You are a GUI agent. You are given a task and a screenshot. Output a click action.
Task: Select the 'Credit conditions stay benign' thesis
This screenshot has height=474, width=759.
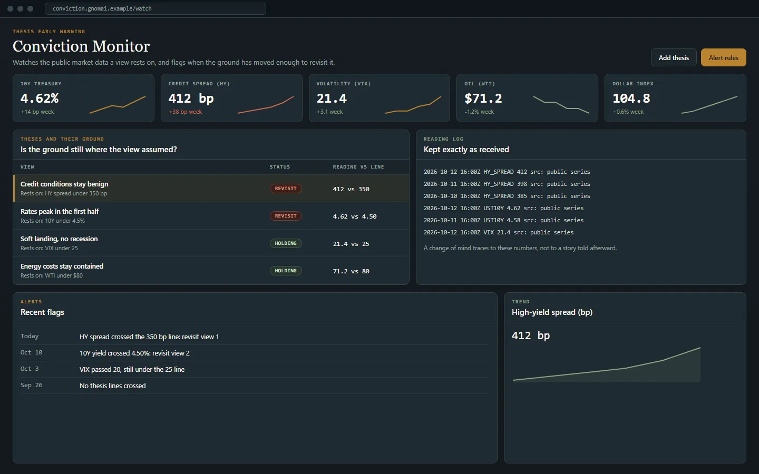click(x=211, y=188)
